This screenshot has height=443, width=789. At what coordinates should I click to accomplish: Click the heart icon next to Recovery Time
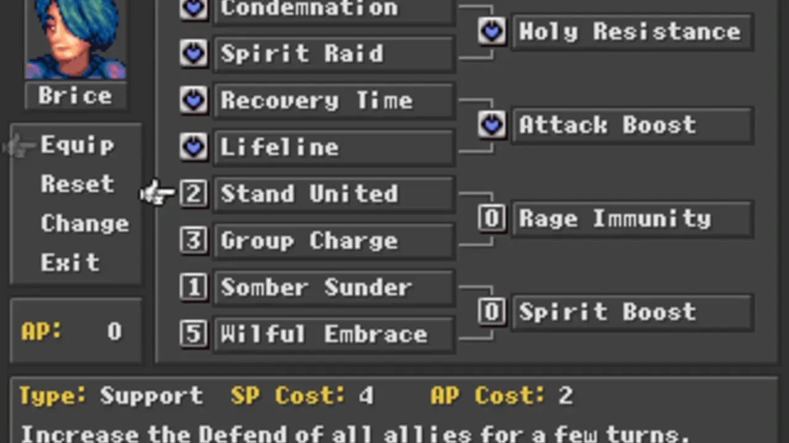click(x=194, y=100)
